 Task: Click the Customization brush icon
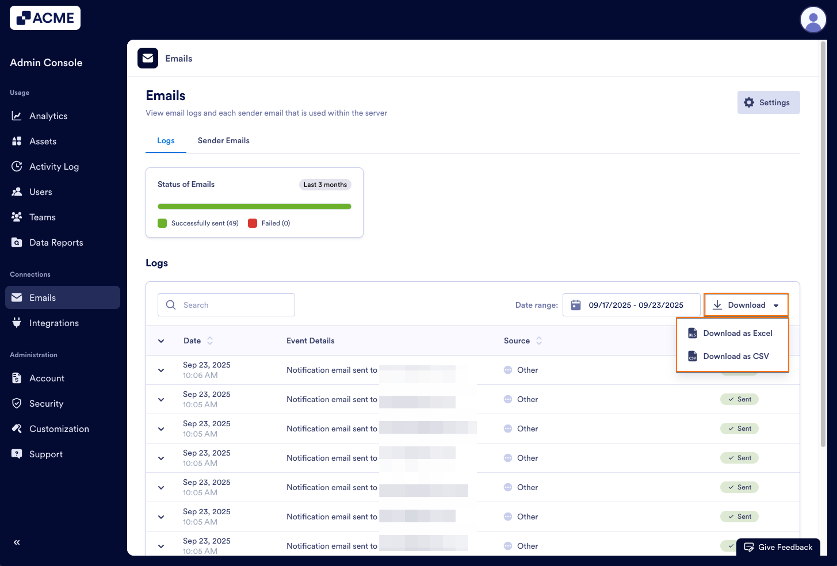(17, 429)
